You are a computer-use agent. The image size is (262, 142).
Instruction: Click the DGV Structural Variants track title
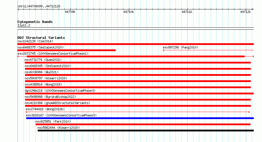(41, 38)
